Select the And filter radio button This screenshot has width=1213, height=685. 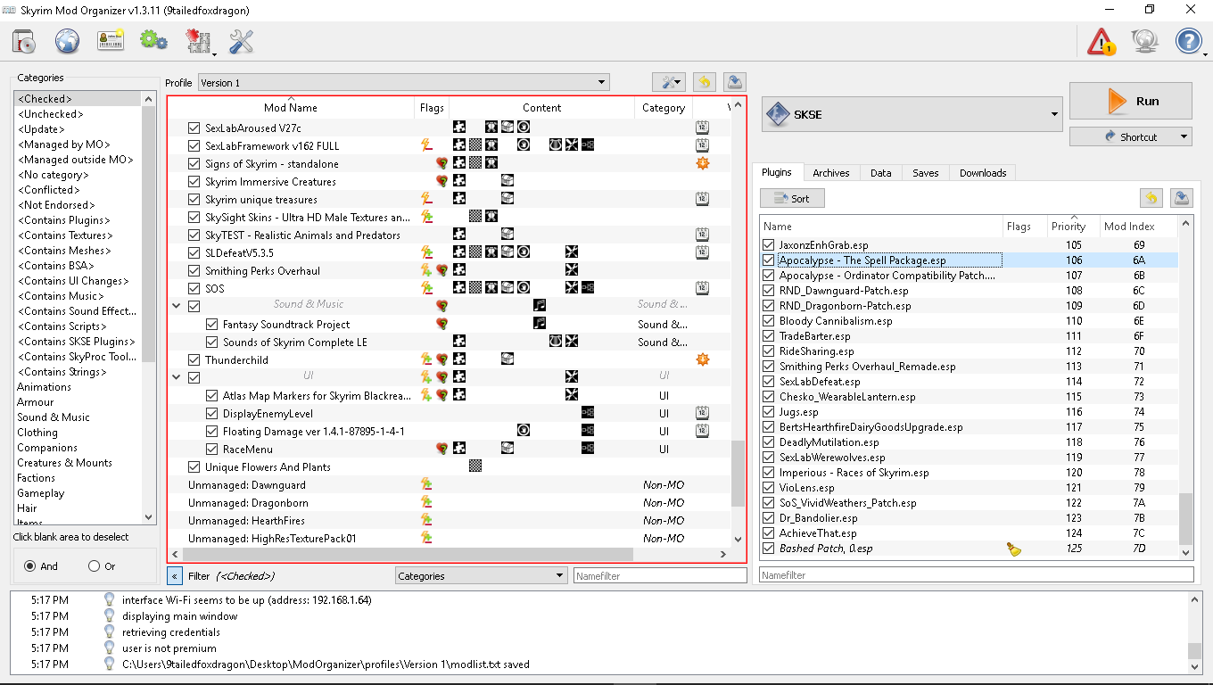point(30,566)
